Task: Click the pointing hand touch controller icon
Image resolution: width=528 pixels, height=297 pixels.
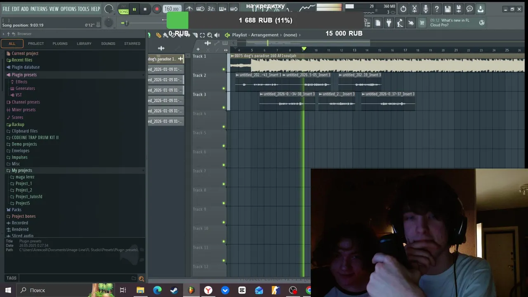Action: pyautogui.click(x=411, y=23)
